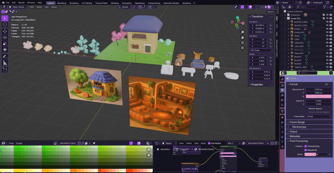Hide Bush02_LOD0 using its eye icon
The image size is (334, 173).
327,22
